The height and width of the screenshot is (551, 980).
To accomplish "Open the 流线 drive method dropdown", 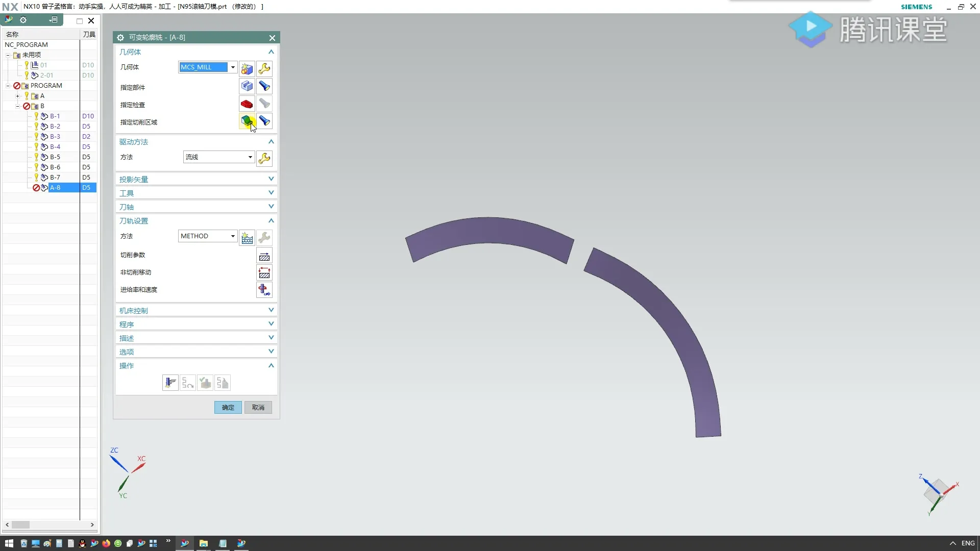I will (250, 157).
